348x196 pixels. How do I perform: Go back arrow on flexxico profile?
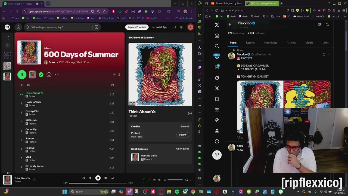(x=230, y=24)
